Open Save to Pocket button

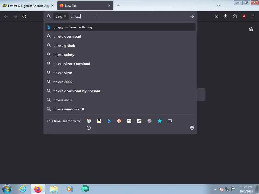[x=217, y=16]
